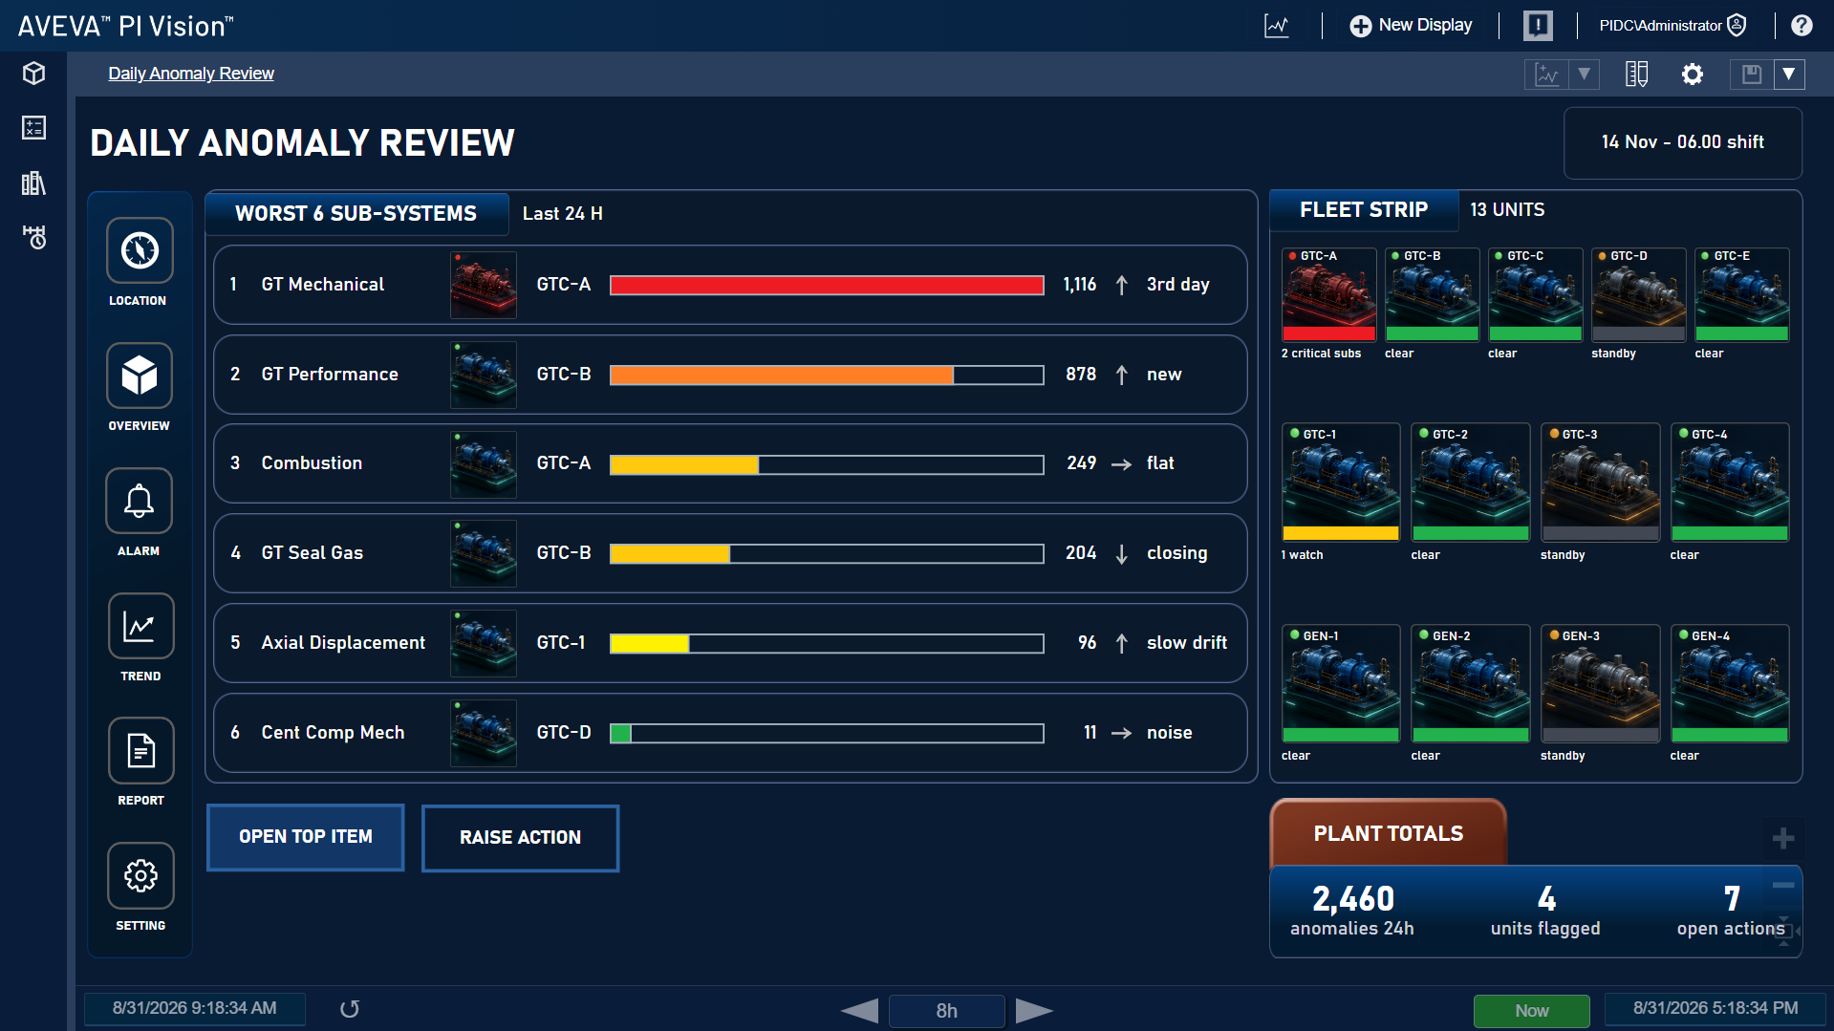Click the Open Top Item button
1834x1031 pixels.
[306, 837]
